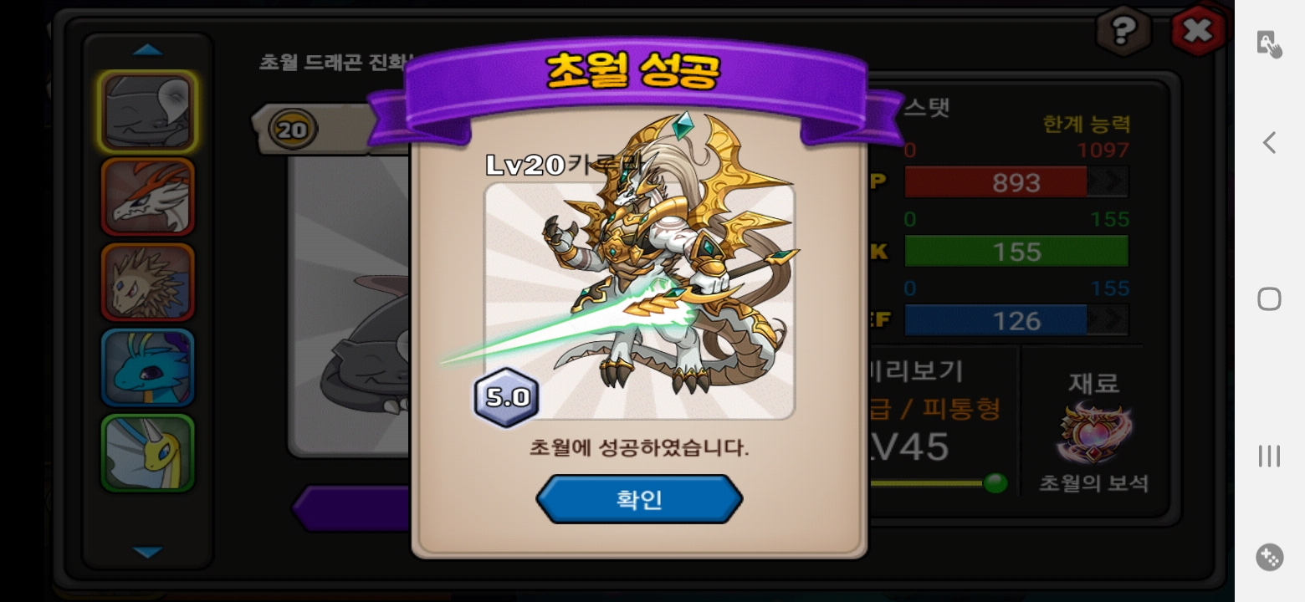Open the question mark help icon

point(1123,32)
